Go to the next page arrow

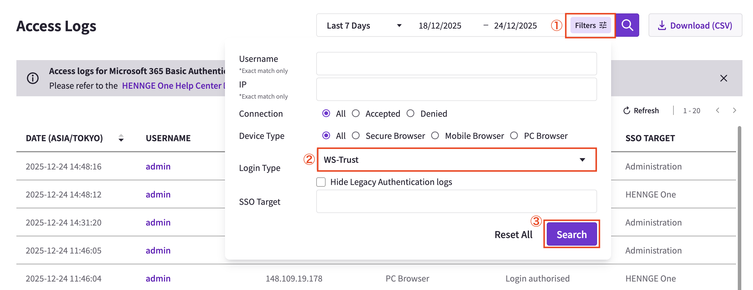pos(734,111)
